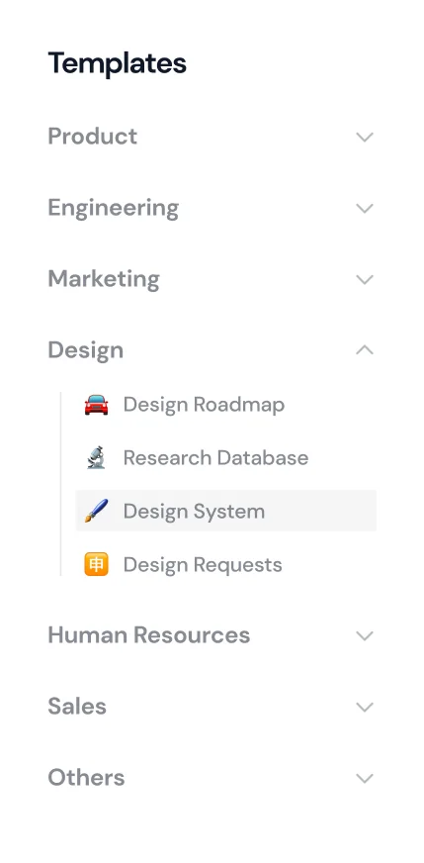Screen dimensions: 424x863
Task: Click the red car icon beside Design Roadmap
Action: click(x=96, y=405)
